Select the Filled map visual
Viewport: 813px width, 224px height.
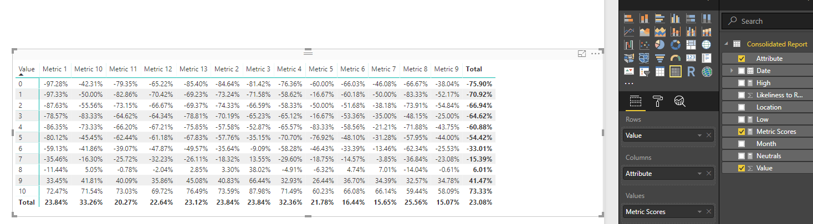[629, 58]
